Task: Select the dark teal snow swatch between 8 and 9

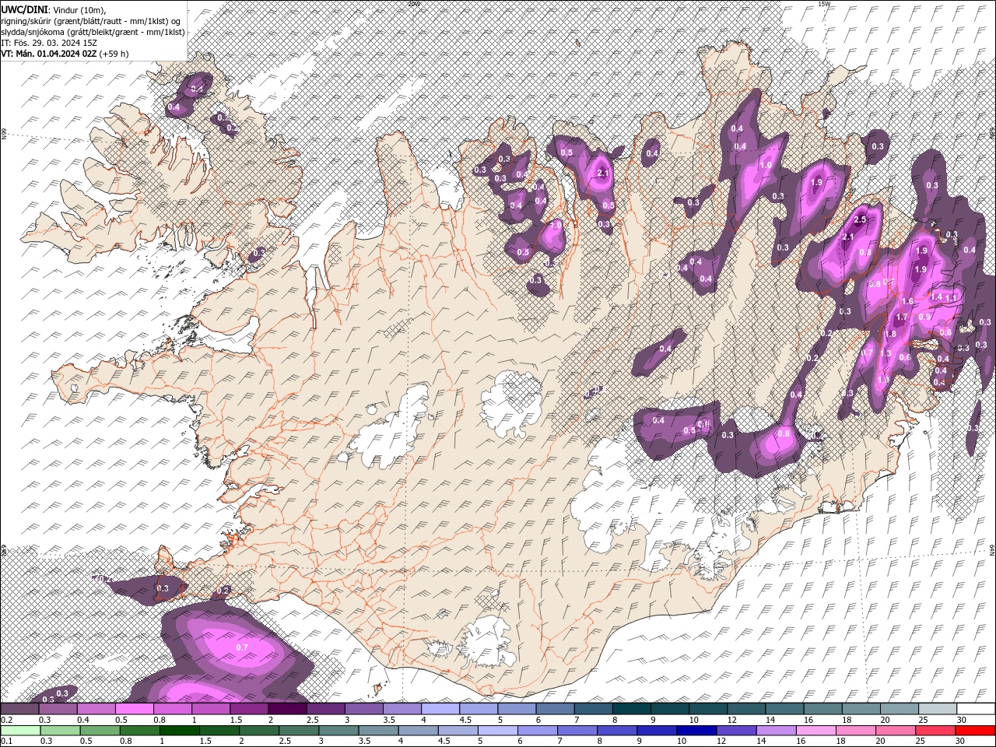Action: (631, 709)
